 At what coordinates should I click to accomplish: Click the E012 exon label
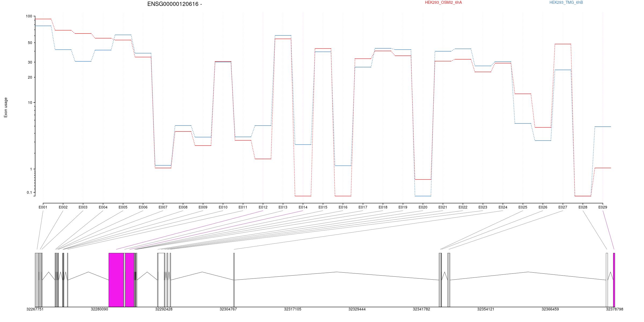coord(263,207)
